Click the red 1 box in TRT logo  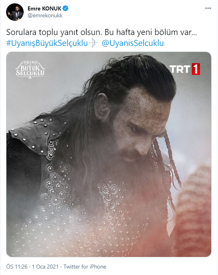[x=196, y=69]
